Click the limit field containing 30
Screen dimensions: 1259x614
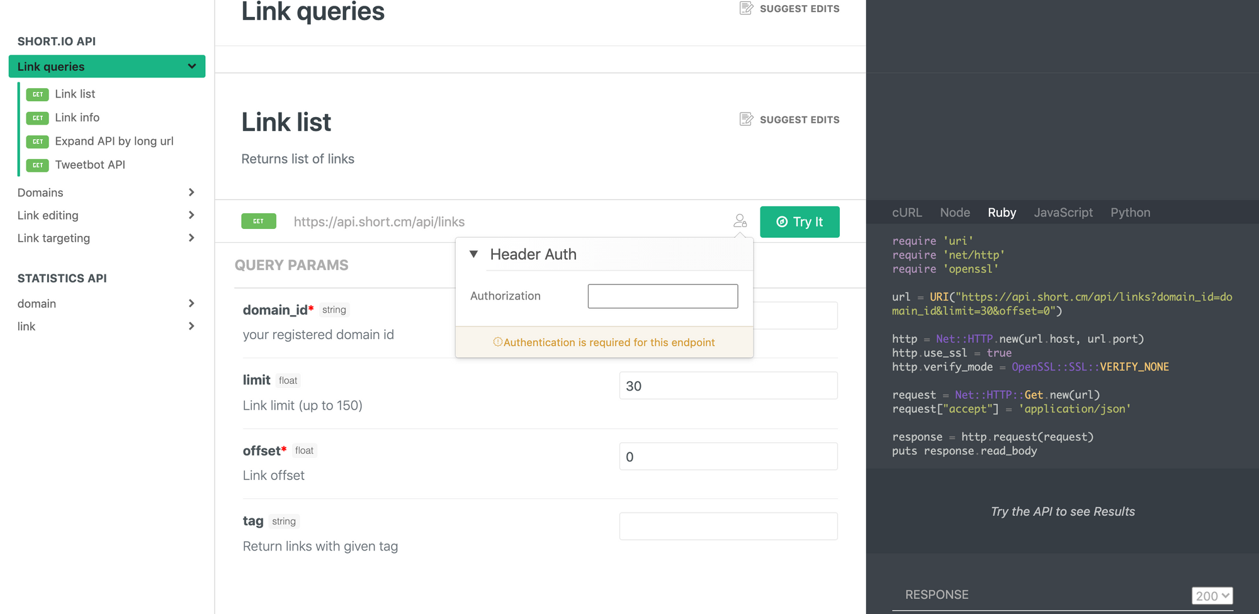pyautogui.click(x=728, y=385)
